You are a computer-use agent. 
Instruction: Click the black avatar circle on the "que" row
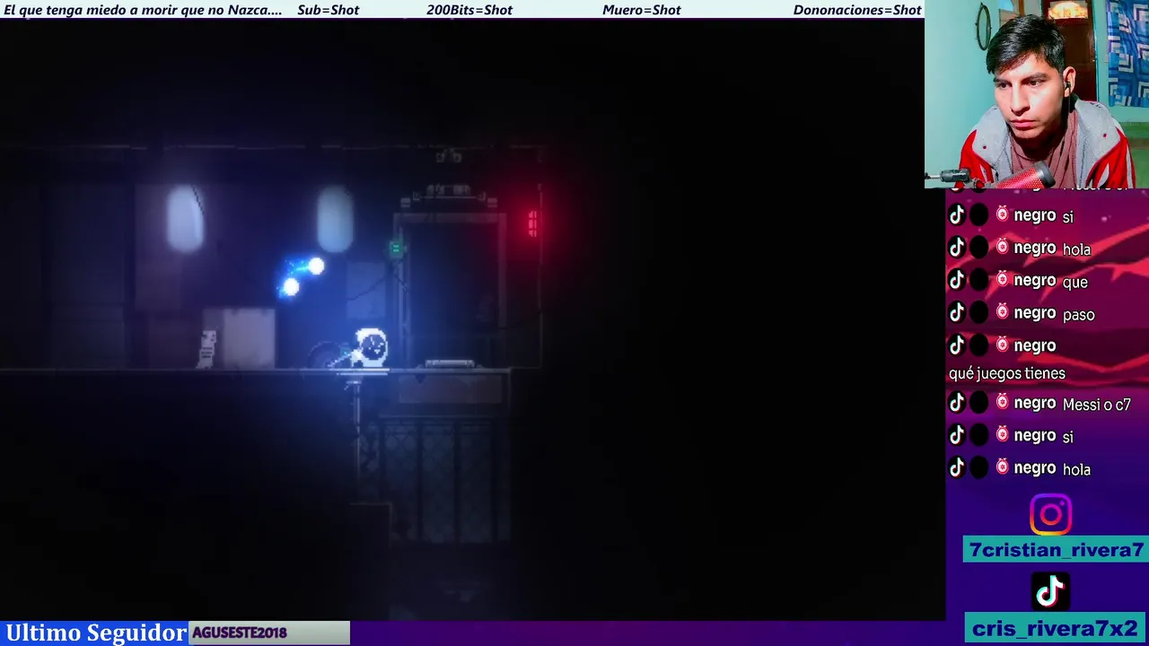pos(979,280)
